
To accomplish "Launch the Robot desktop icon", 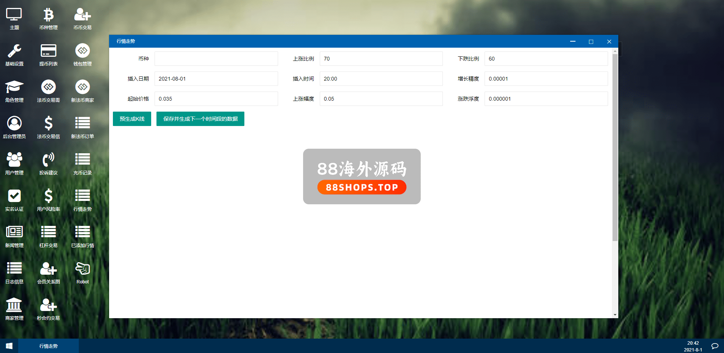I will coord(83,269).
